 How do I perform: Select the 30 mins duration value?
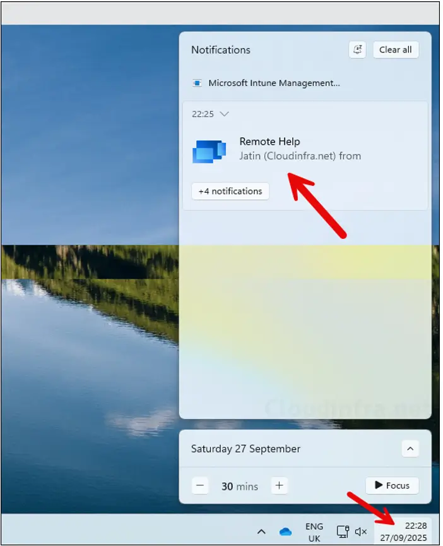click(239, 486)
